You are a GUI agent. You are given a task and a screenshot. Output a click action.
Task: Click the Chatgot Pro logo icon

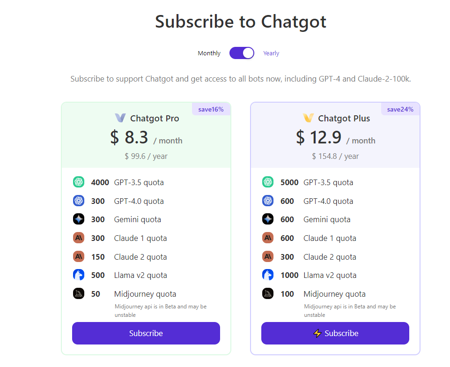tap(120, 118)
